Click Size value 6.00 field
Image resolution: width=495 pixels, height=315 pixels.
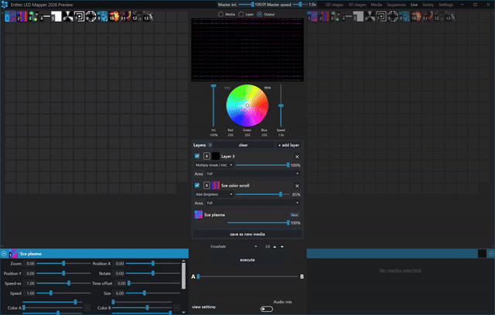pos(120,293)
